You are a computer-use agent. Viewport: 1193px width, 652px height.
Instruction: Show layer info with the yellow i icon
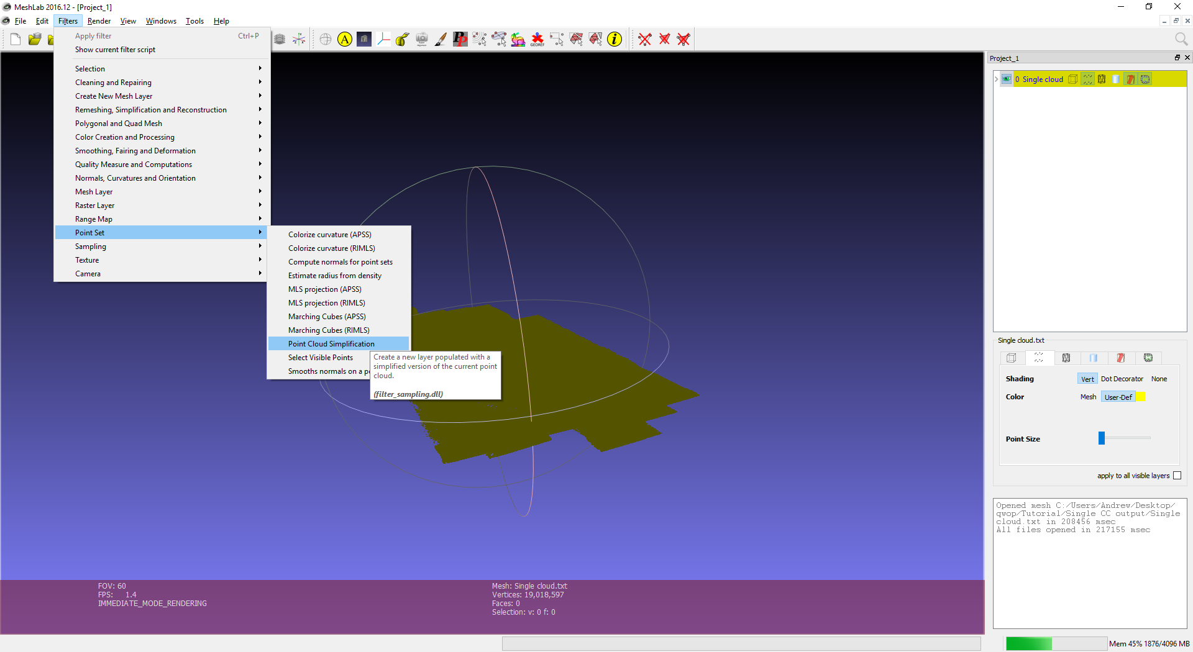615,39
